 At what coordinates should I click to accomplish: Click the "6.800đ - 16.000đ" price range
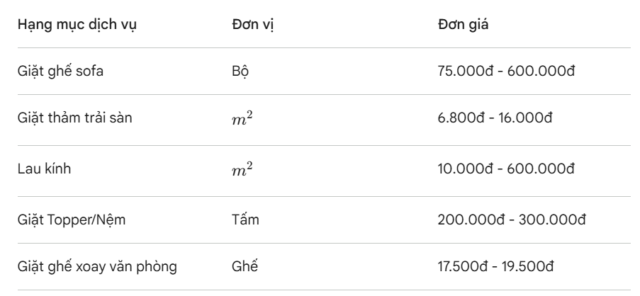(495, 117)
